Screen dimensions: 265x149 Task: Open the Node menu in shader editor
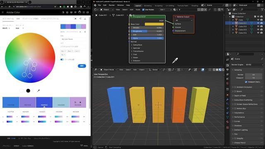point(138,10)
